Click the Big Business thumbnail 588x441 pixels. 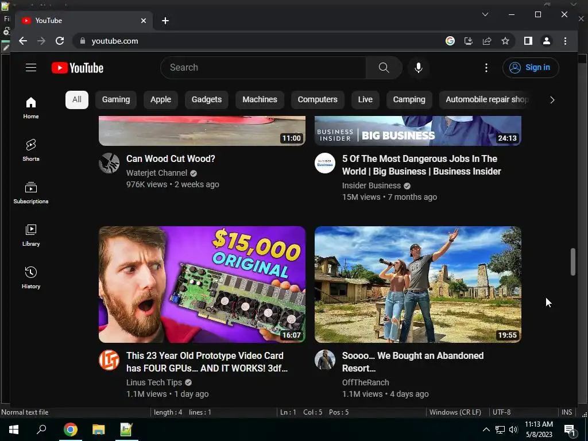418,130
